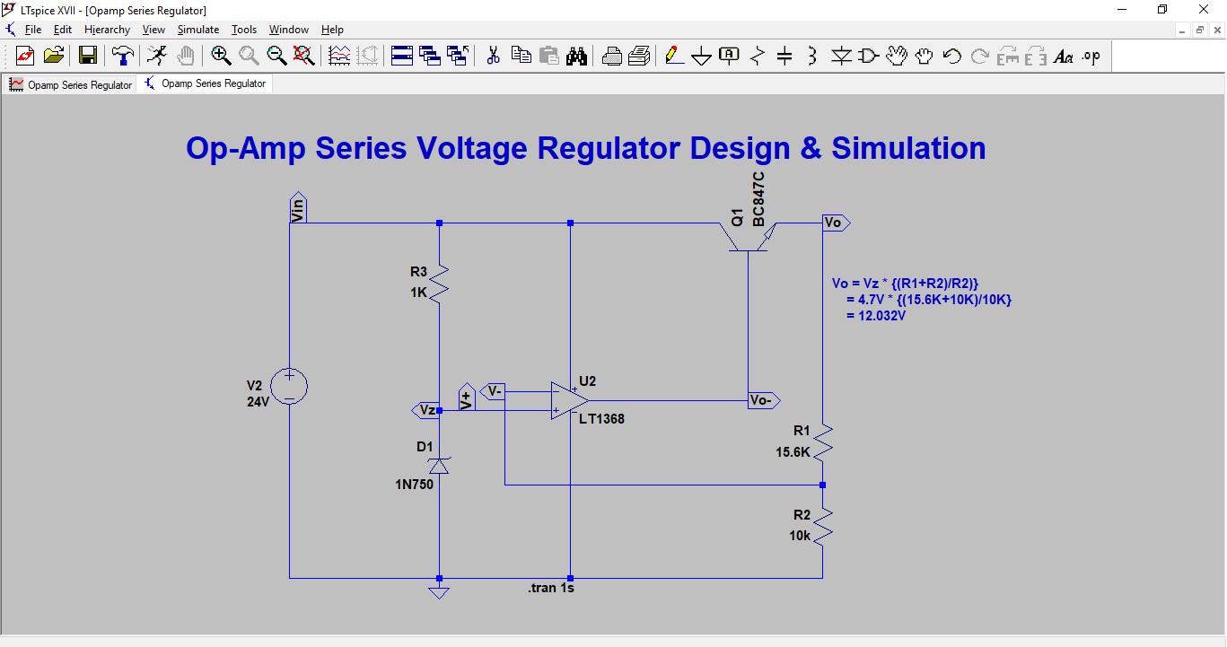Select the wire drawing tool

674,56
